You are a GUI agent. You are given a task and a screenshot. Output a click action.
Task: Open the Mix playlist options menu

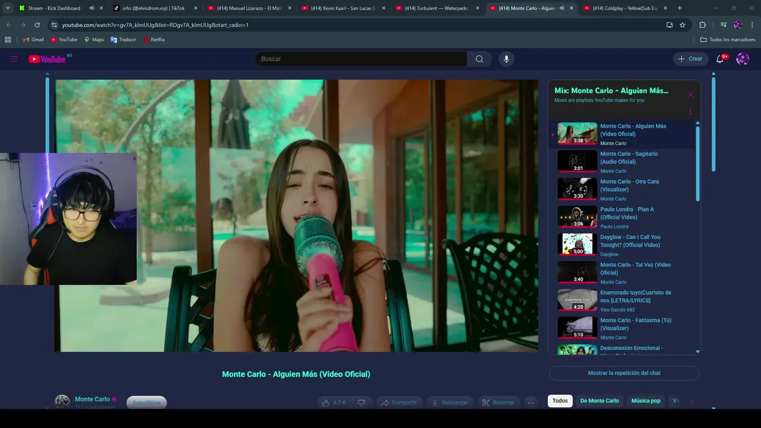(x=690, y=111)
